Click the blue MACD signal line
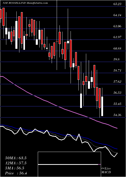The width and height of the screenshot is (126, 177). pos(58,134)
